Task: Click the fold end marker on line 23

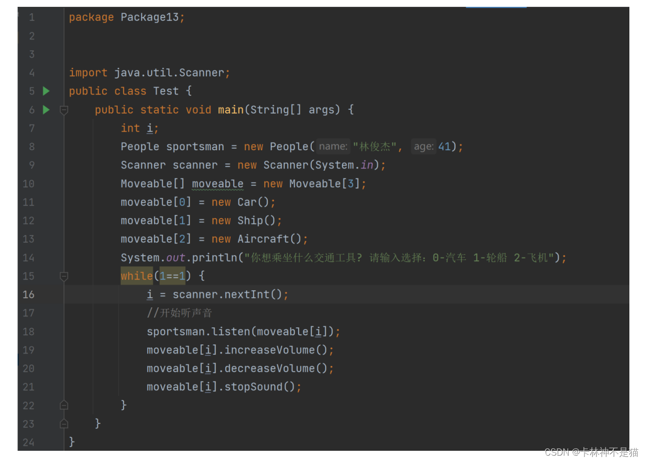Action: click(x=64, y=424)
